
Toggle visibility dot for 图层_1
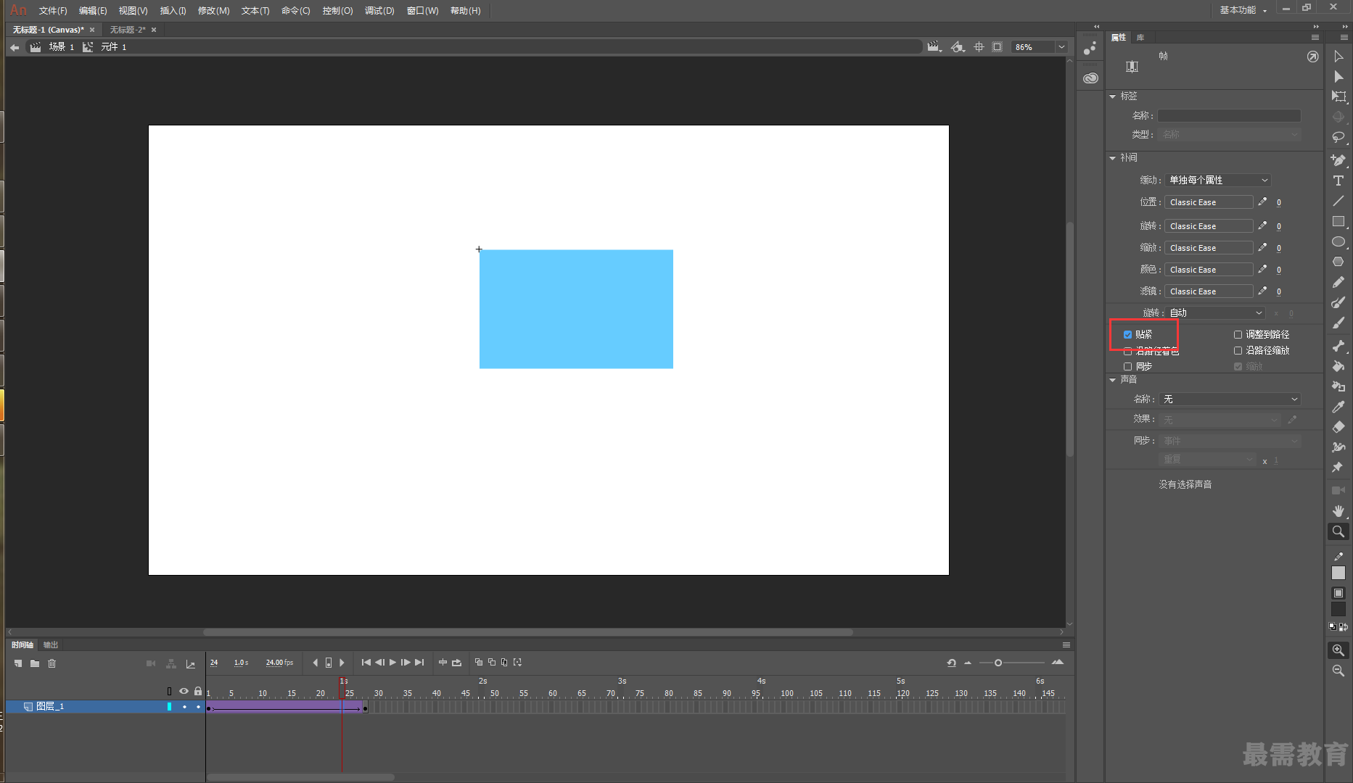click(x=184, y=707)
